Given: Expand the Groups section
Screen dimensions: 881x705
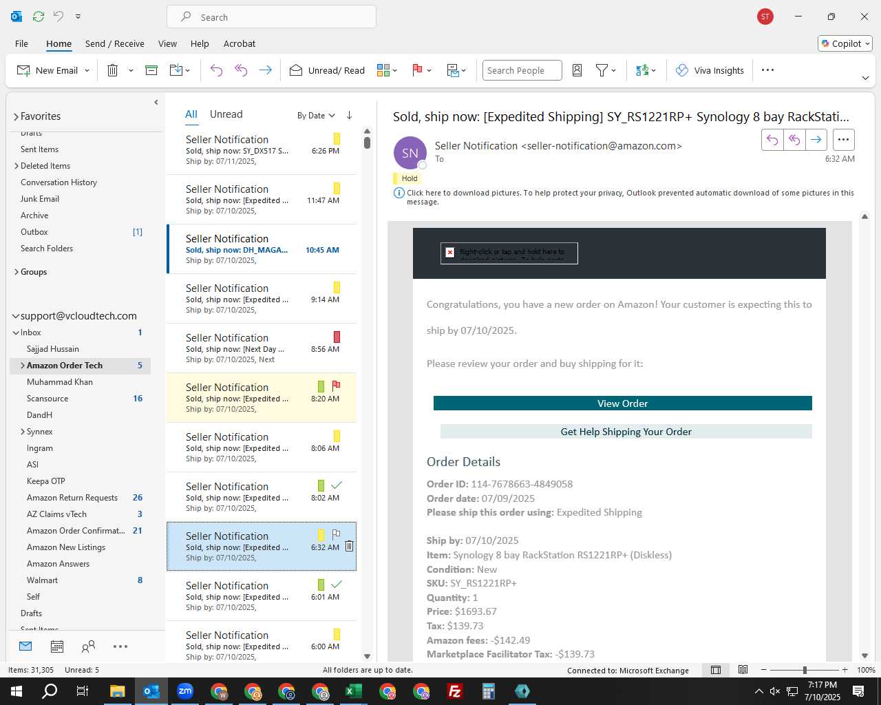Looking at the screenshot, I should (x=16, y=272).
